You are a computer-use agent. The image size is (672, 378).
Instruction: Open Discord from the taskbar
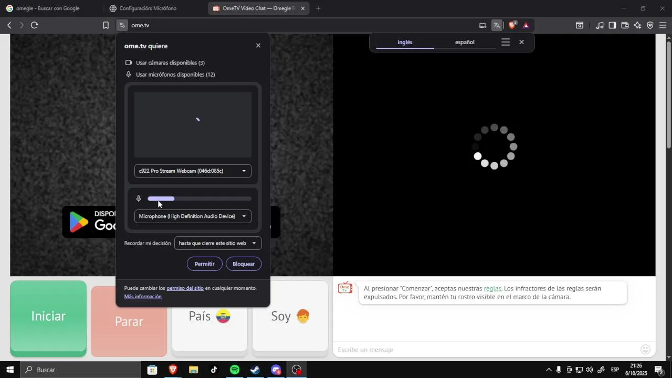(276, 370)
